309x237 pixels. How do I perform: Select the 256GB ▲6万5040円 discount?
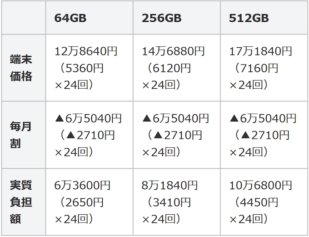pyautogui.click(x=175, y=119)
